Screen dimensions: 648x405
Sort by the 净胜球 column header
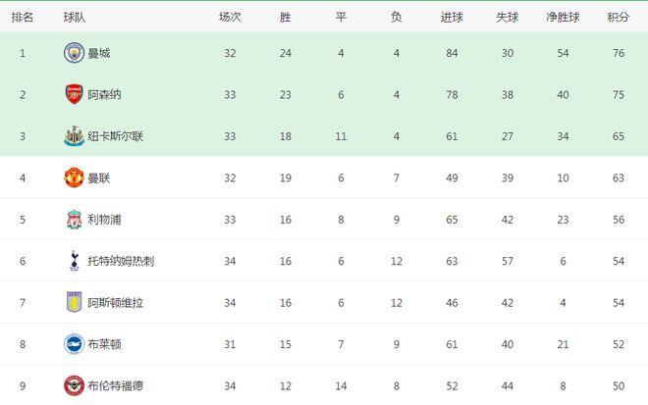coord(563,17)
